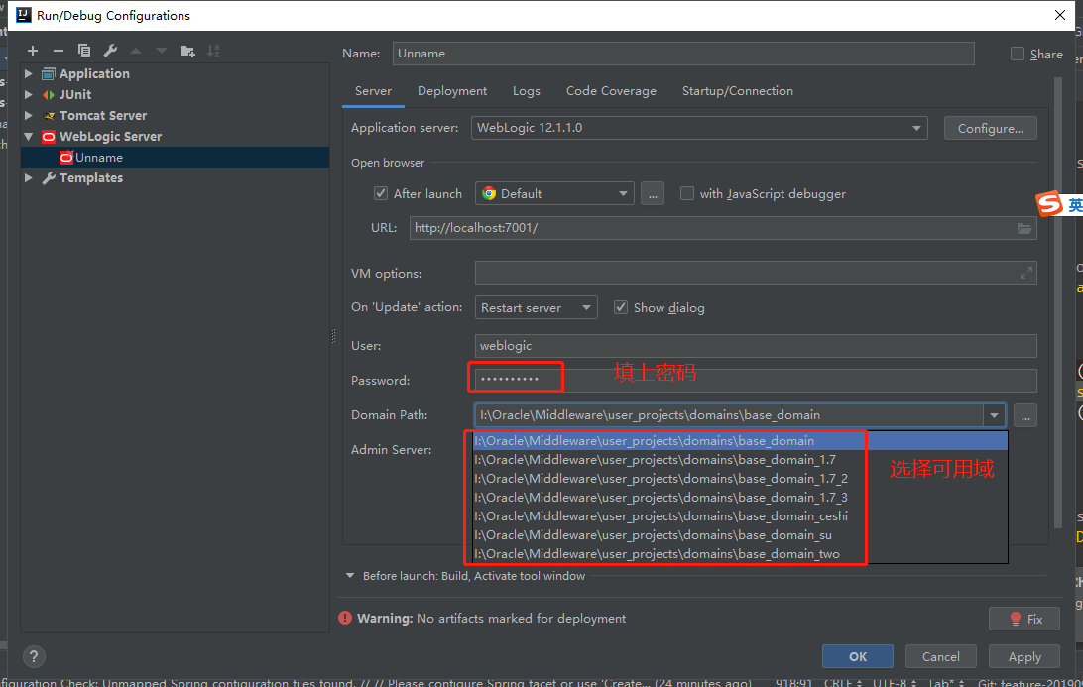Switch to the Startup/Connection tab
Image resolution: width=1083 pixels, height=687 pixels.
click(x=738, y=91)
